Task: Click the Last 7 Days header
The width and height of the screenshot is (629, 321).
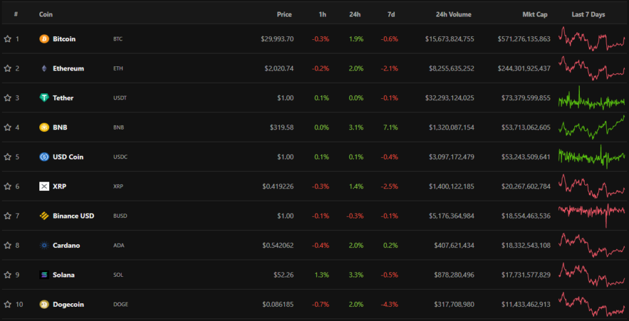Action: pyautogui.click(x=588, y=15)
